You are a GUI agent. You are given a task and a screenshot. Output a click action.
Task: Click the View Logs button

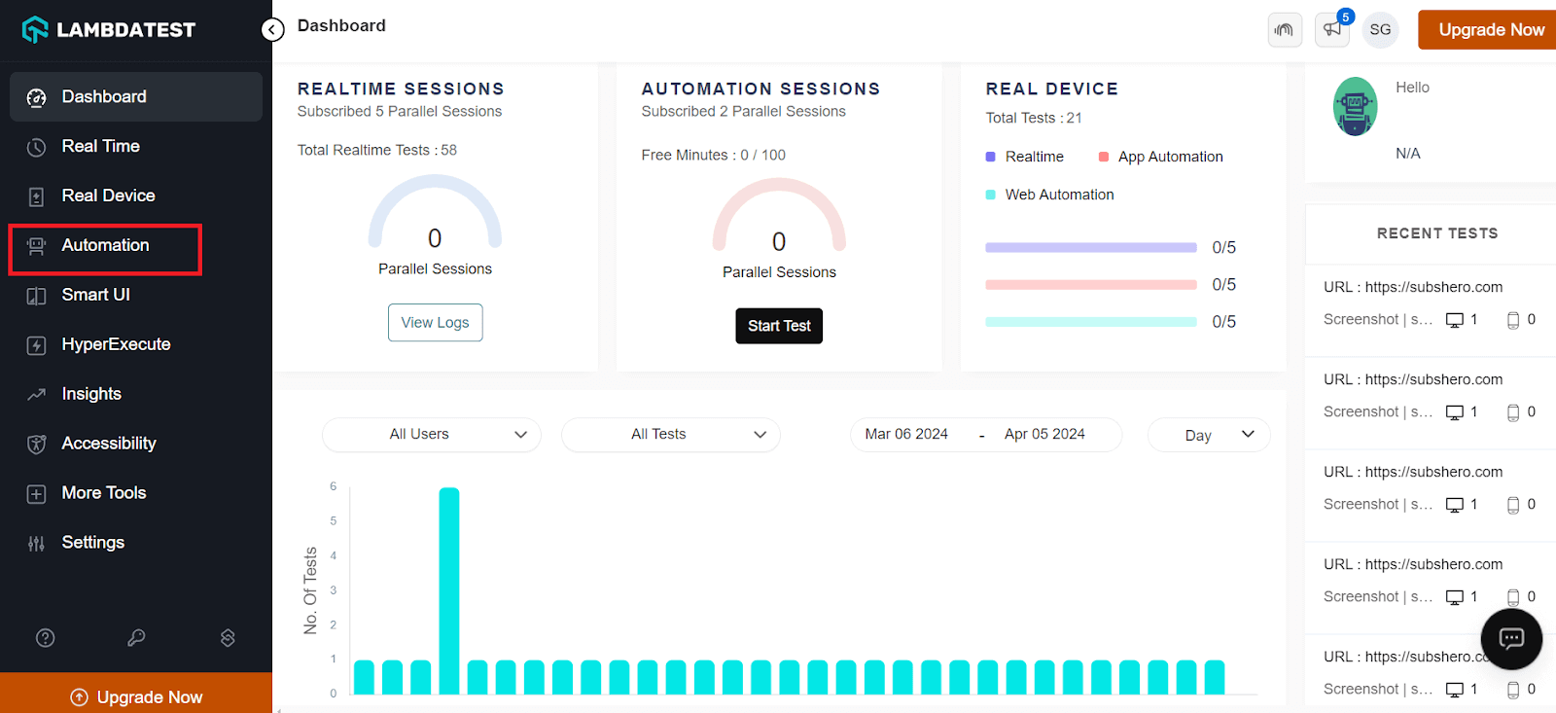[435, 323]
